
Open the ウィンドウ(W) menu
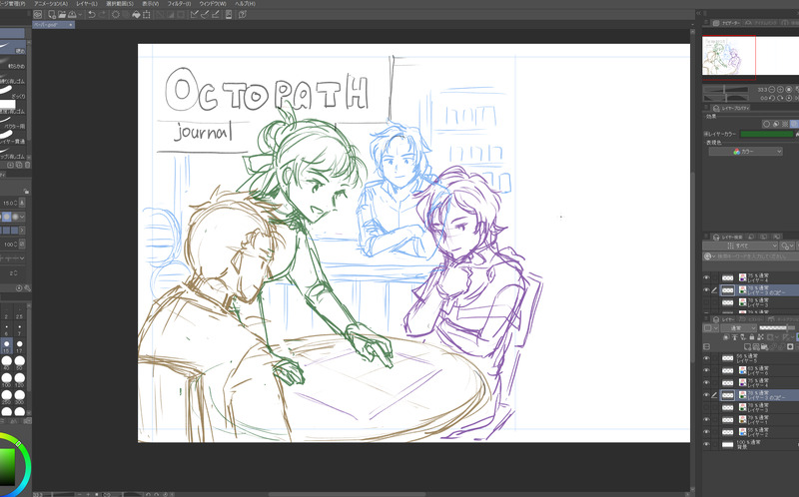(213, 4)
